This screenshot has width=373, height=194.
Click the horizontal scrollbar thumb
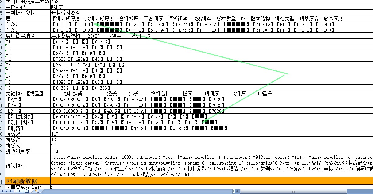(293, 191)
